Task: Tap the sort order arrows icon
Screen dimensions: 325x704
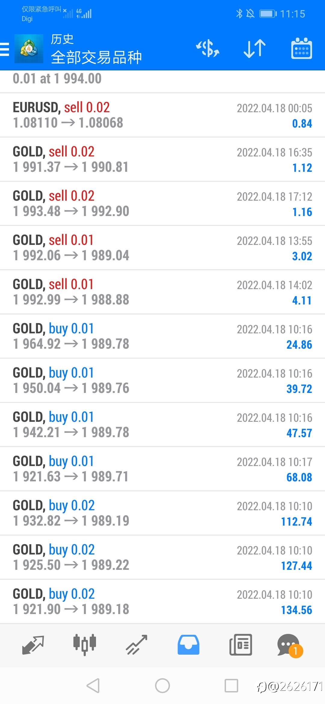Action: [x=255, y=49]
